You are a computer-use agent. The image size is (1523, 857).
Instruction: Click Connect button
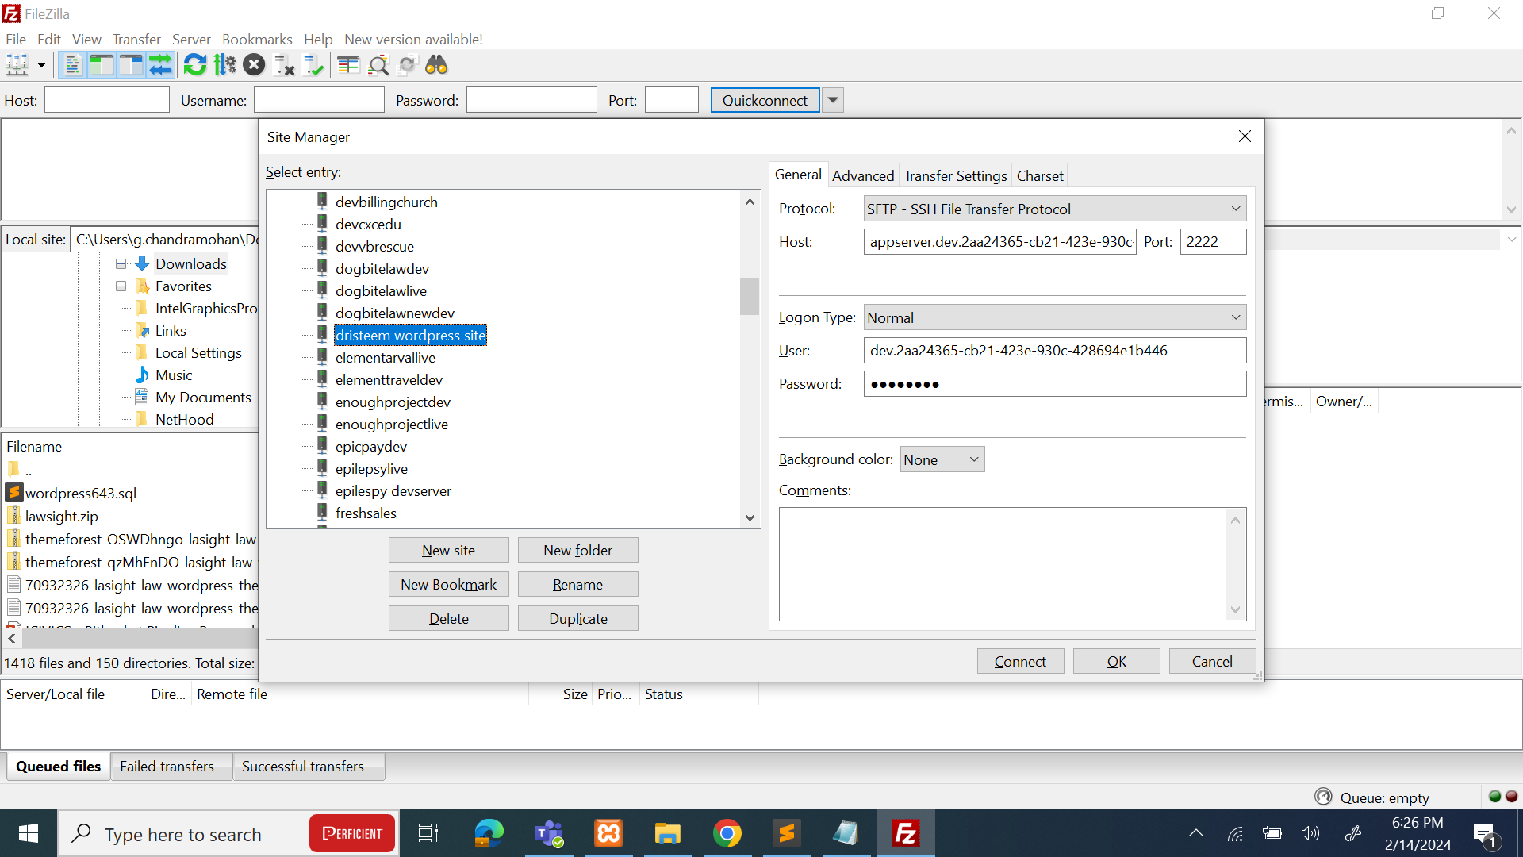[1020, 661]
